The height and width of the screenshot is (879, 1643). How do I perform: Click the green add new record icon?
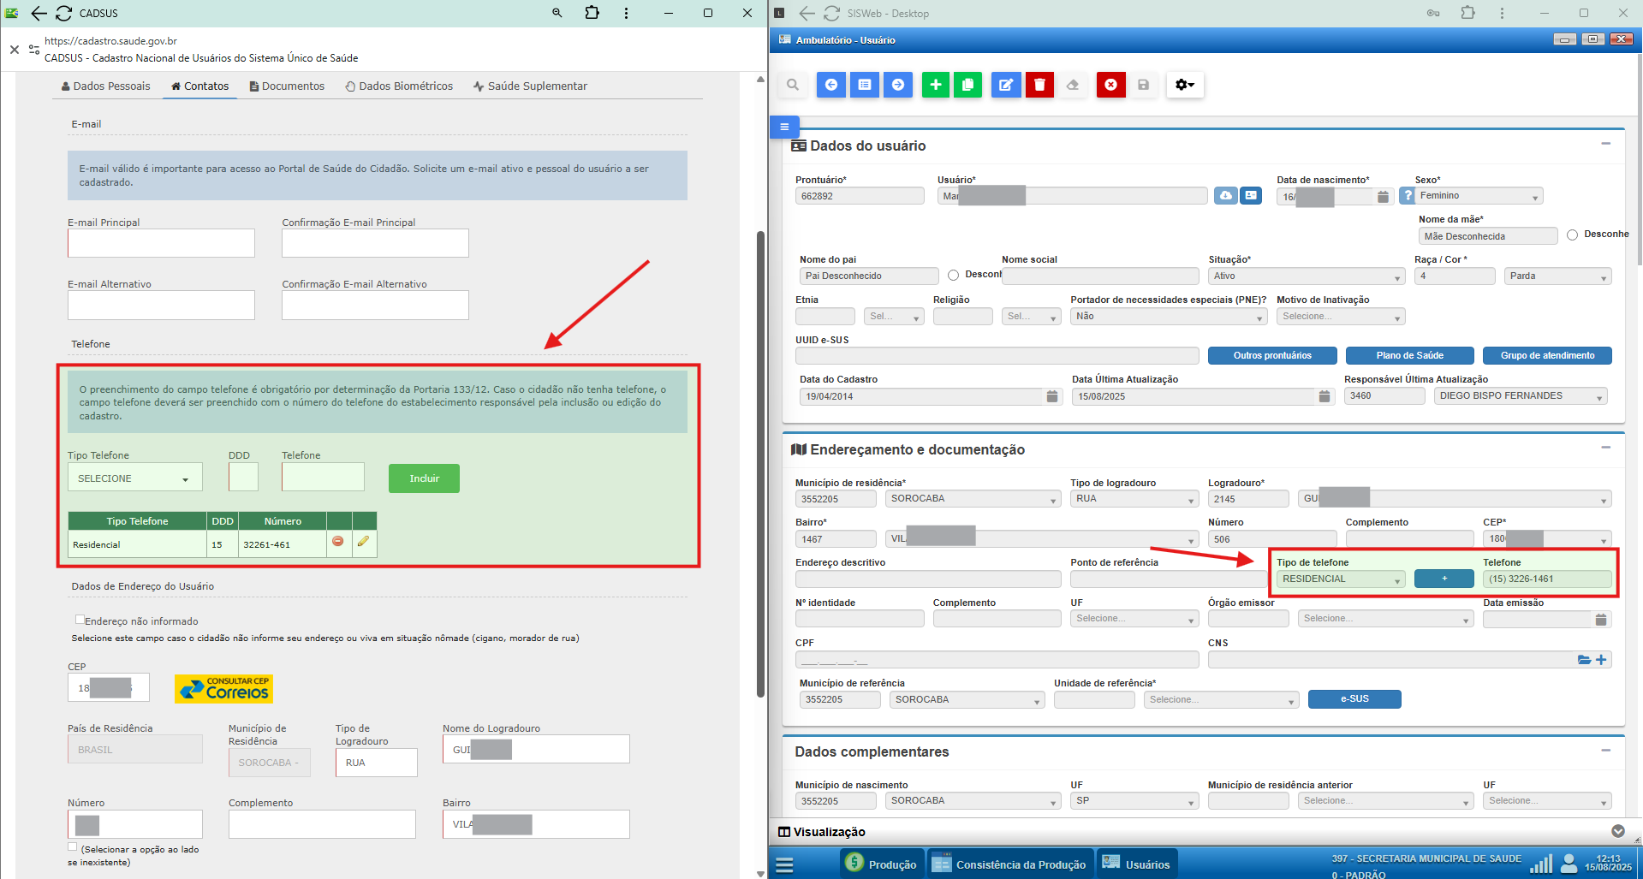[x=935, y=85]
